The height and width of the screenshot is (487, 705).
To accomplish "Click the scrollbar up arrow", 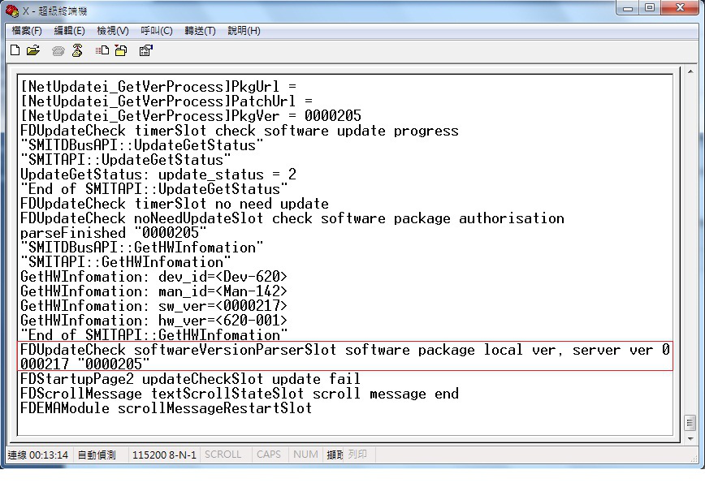I will coord(690,71).
